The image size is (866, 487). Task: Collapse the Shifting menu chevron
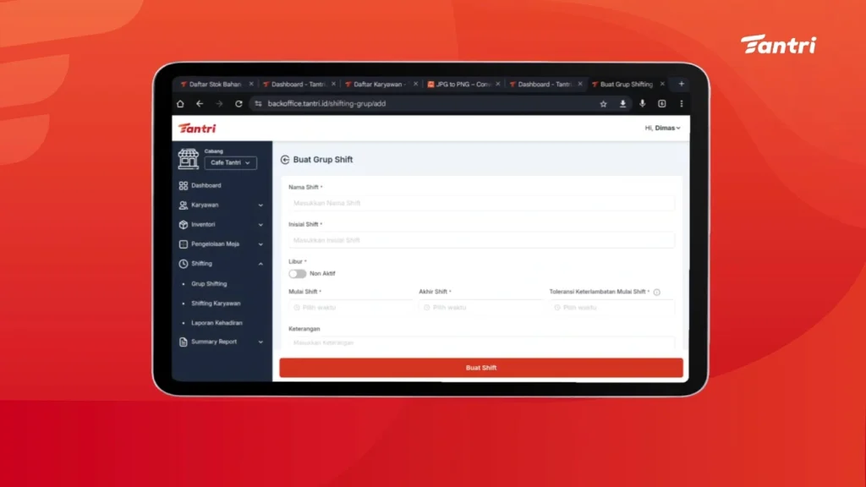tap(260, 264)
